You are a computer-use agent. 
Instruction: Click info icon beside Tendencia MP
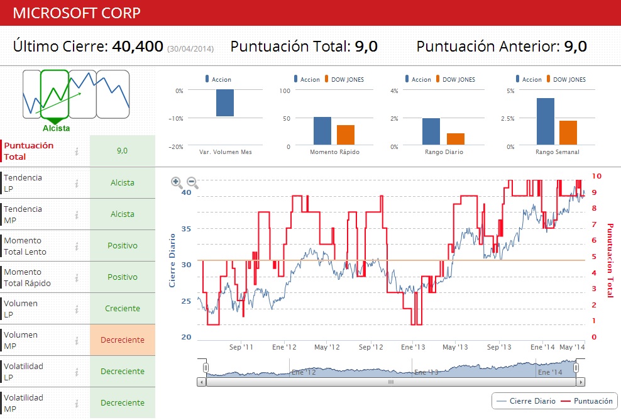(x=77, y=214)
